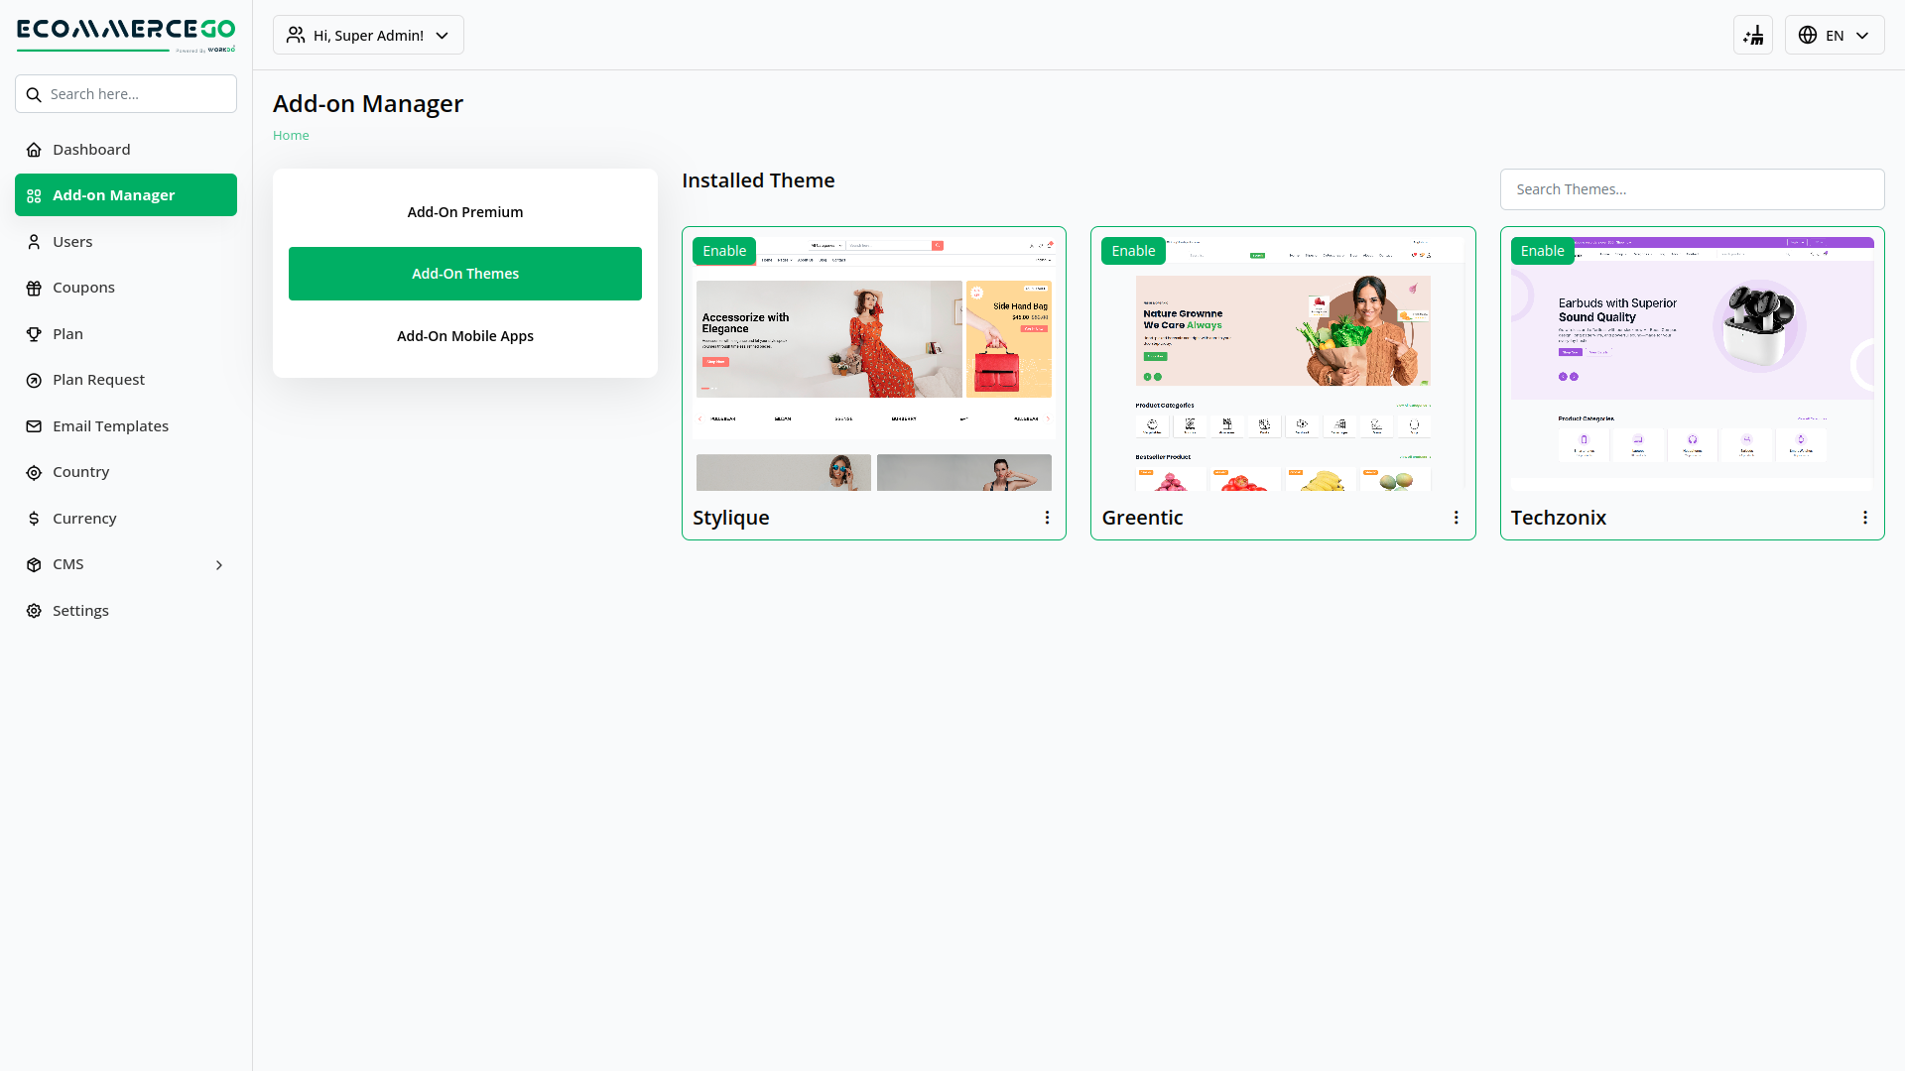Viewport: 1905px width, 1071px height.
Task: Open Email Templates envelope icon
Action: click(x=34, y=425)
